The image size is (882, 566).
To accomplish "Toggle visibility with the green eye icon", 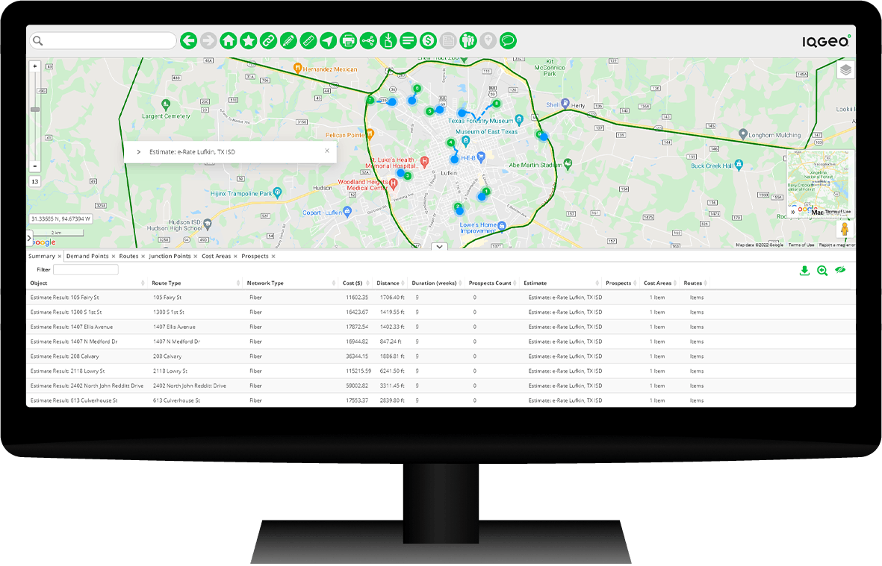I will click(x=840, y=270).
